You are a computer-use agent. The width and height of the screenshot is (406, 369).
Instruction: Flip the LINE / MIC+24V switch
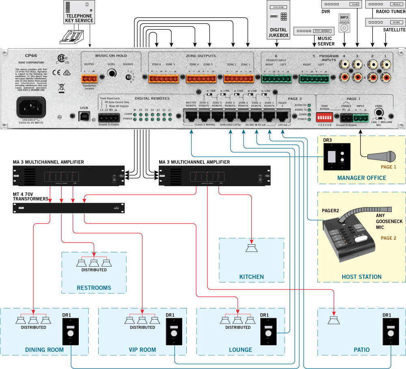click(379, 118)
